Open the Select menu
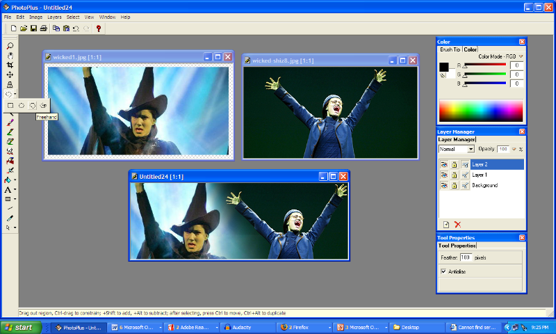 (x=73, y=17)
